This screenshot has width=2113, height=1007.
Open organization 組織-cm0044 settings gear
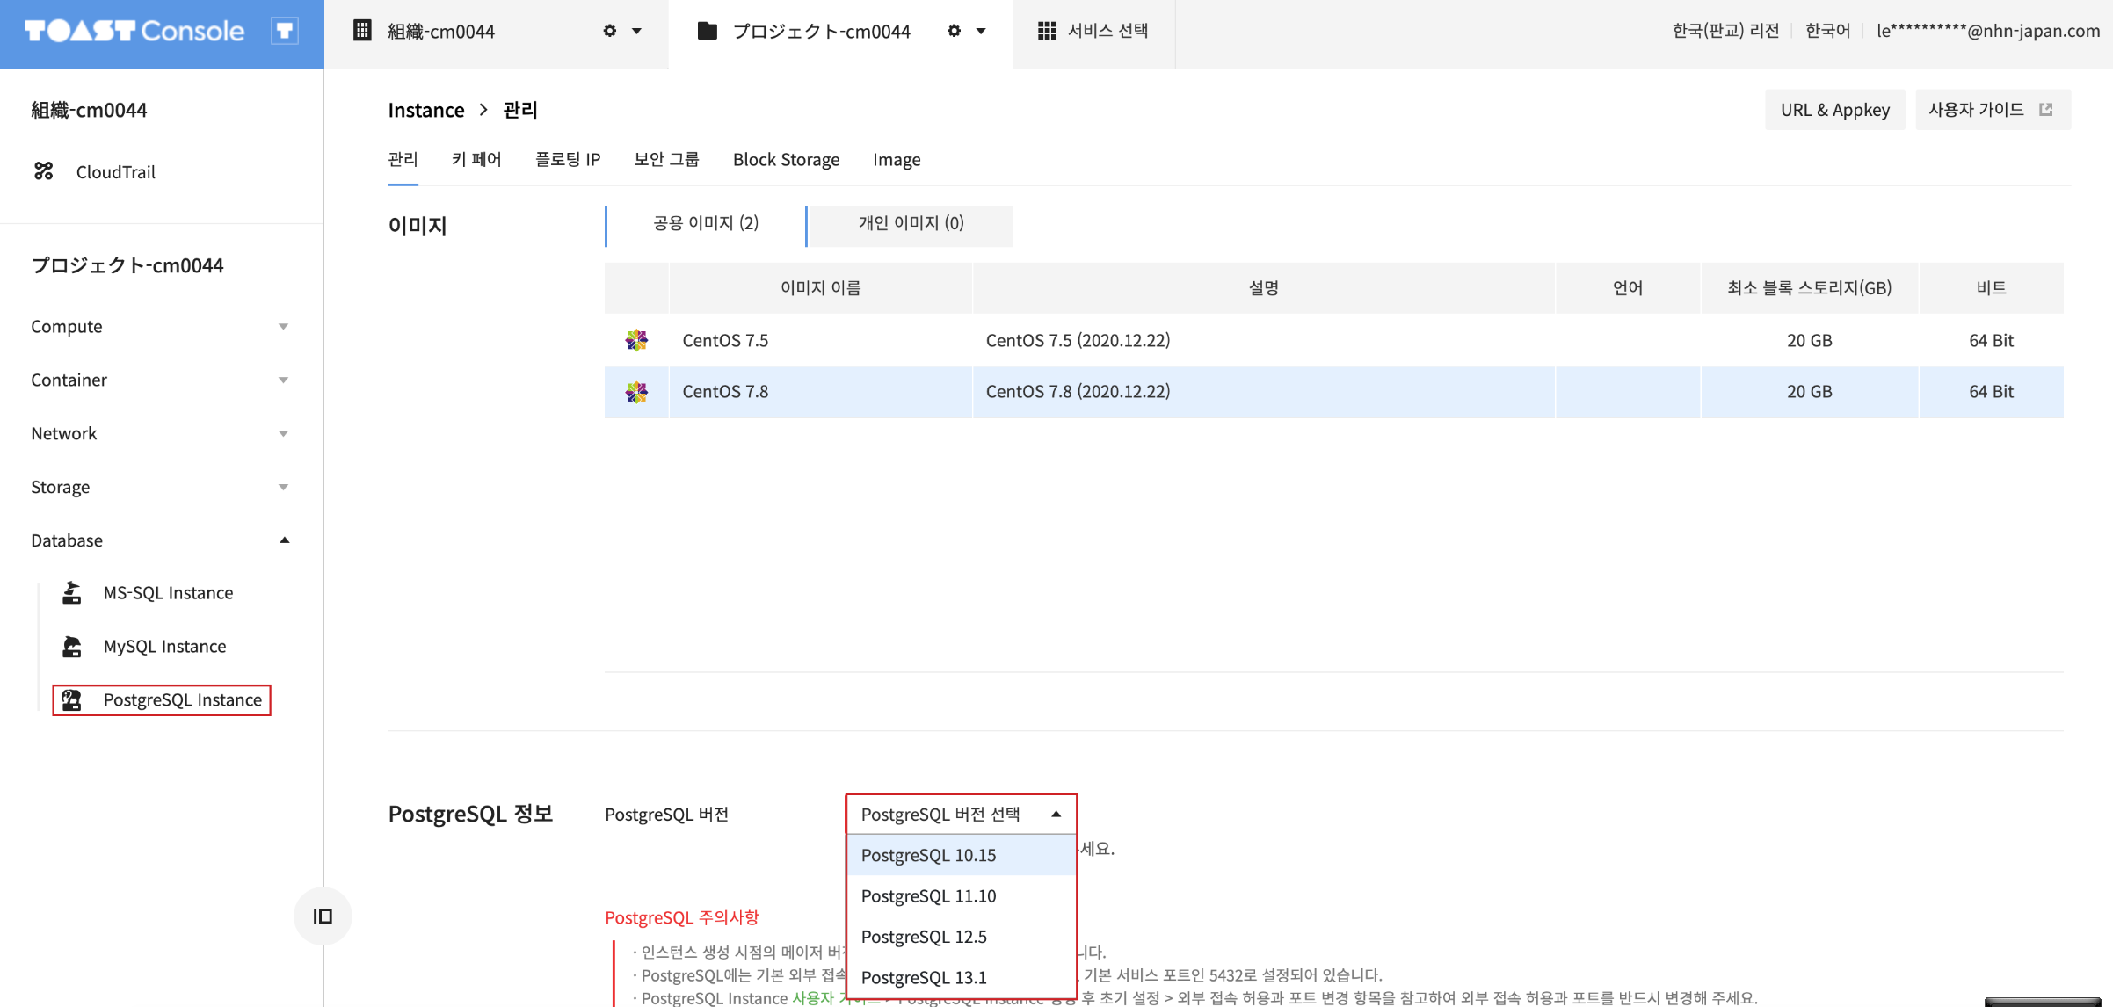point(610,31)
